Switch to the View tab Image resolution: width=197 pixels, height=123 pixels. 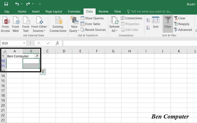pyautogui.click(x=117, y=12)
